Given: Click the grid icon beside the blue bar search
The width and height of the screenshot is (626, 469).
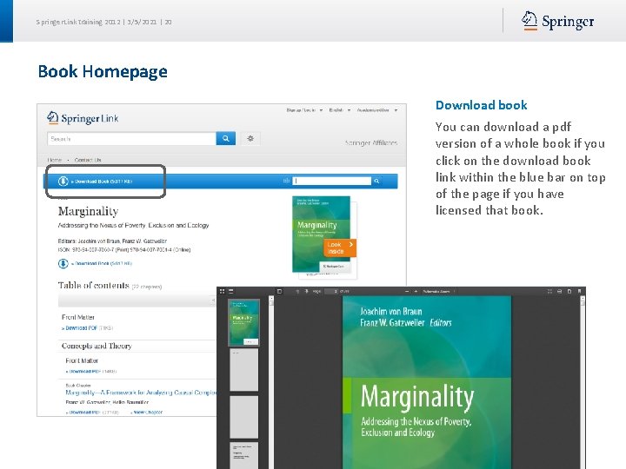Looking at the screenshot, I should [x=286, y=181].
